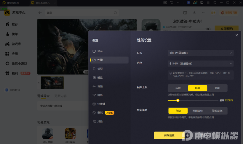The image size is (243, 144).
Task: Select 资源最低 performance strategy
Action: tap(217, 111)
